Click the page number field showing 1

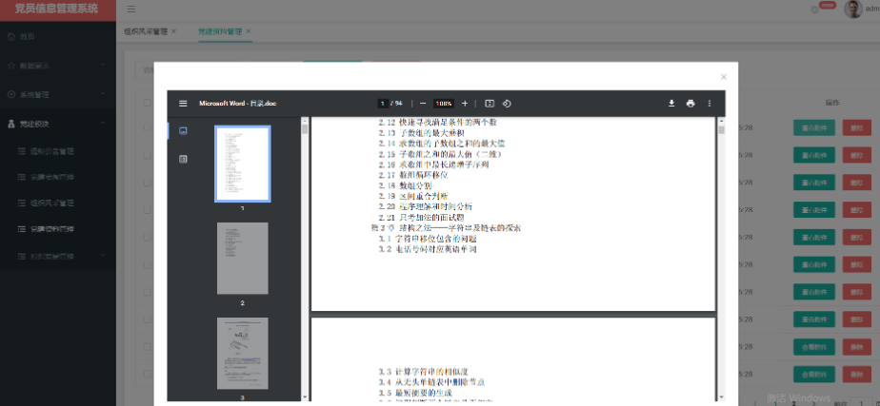pos(383,104)
